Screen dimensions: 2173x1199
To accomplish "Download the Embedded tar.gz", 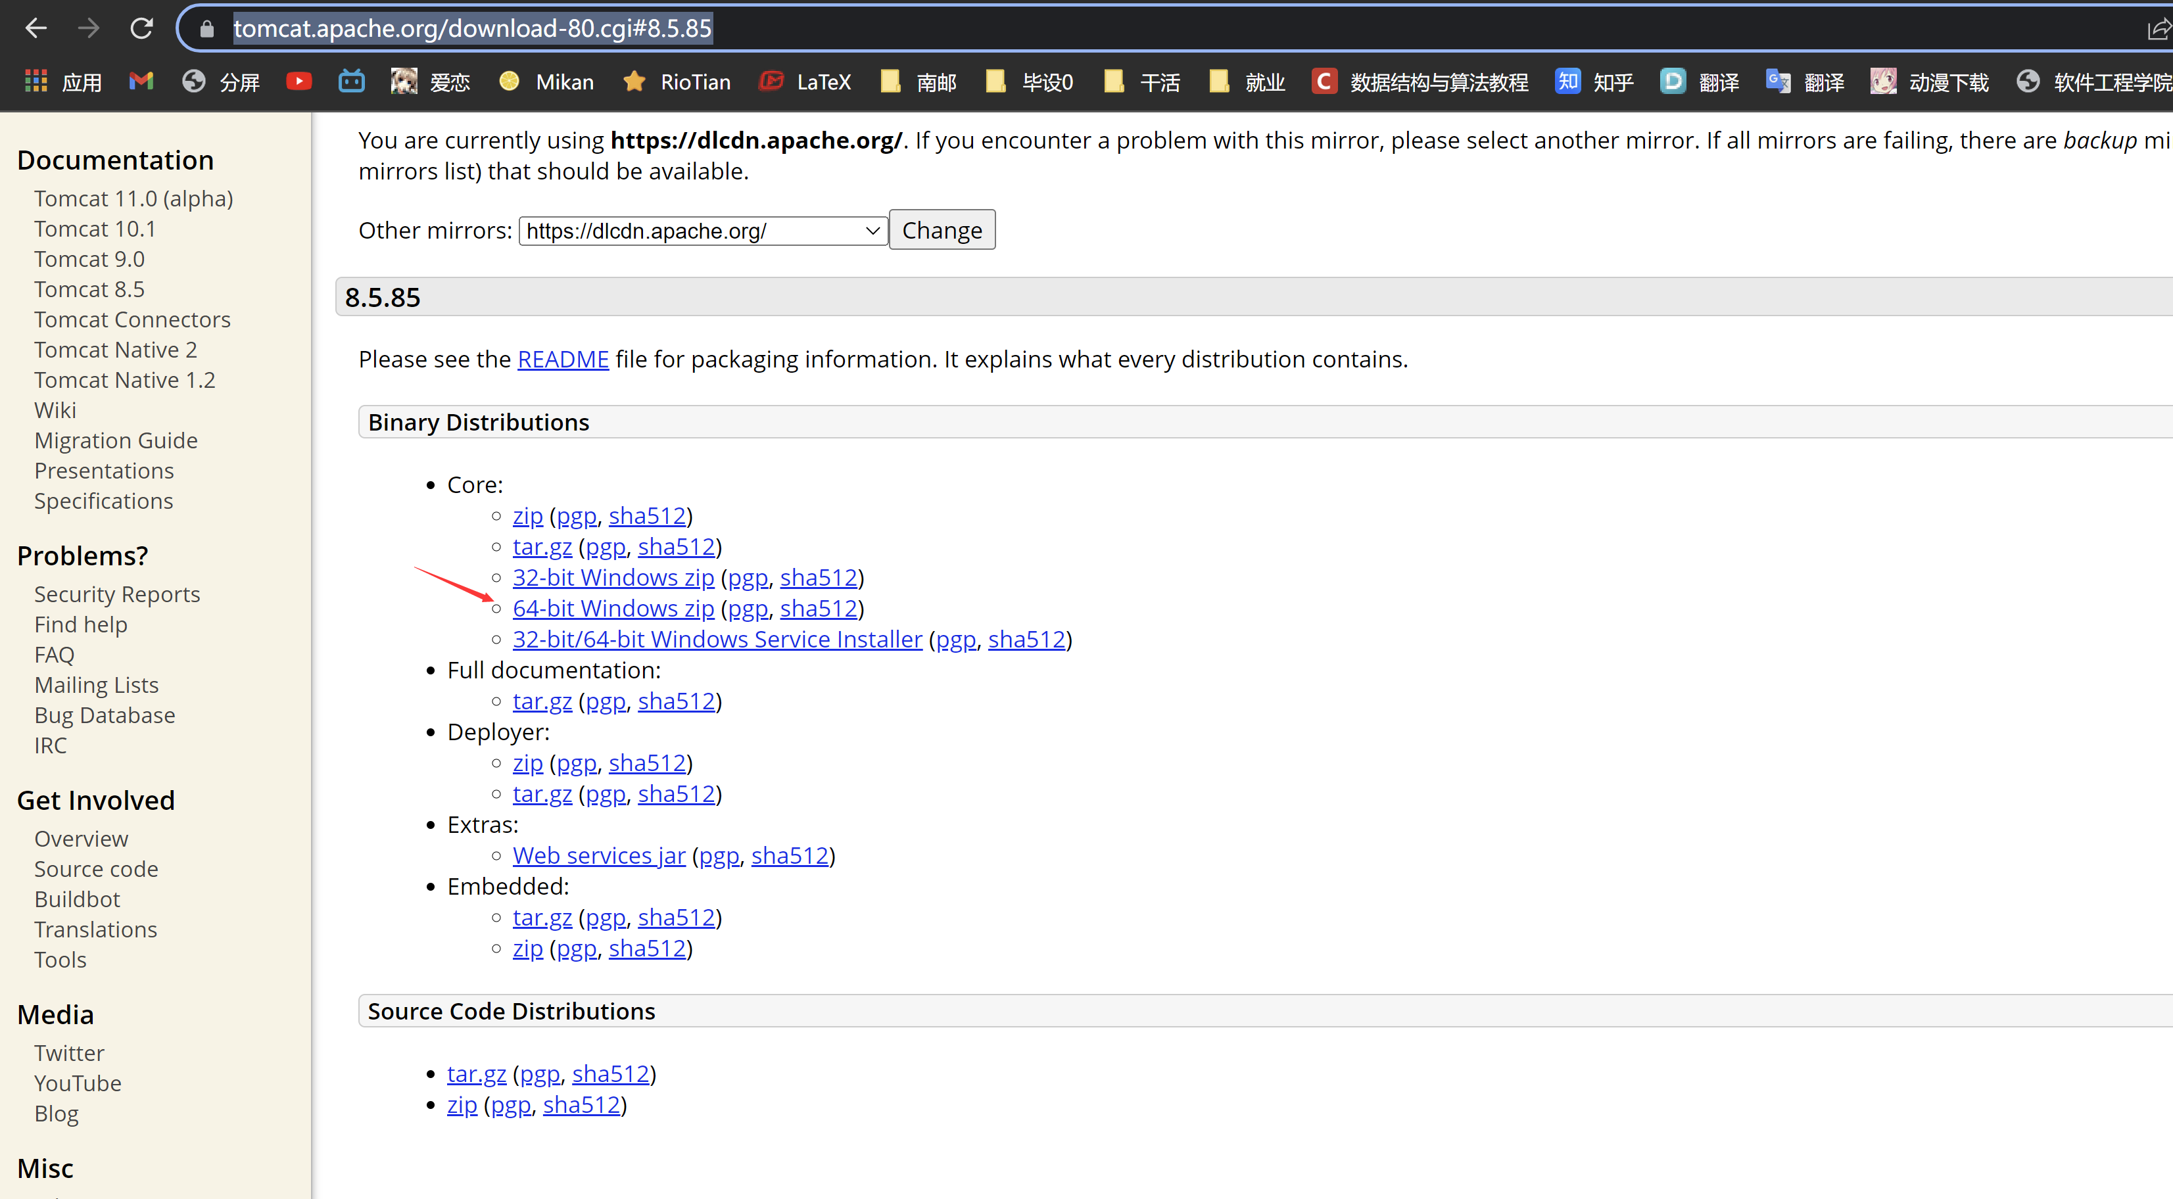I will click(x=542, y=918).
